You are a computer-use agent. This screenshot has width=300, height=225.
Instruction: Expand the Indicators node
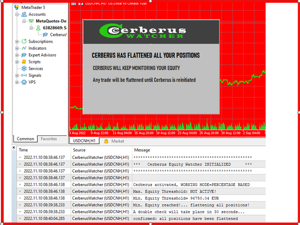tap(17, 48)
